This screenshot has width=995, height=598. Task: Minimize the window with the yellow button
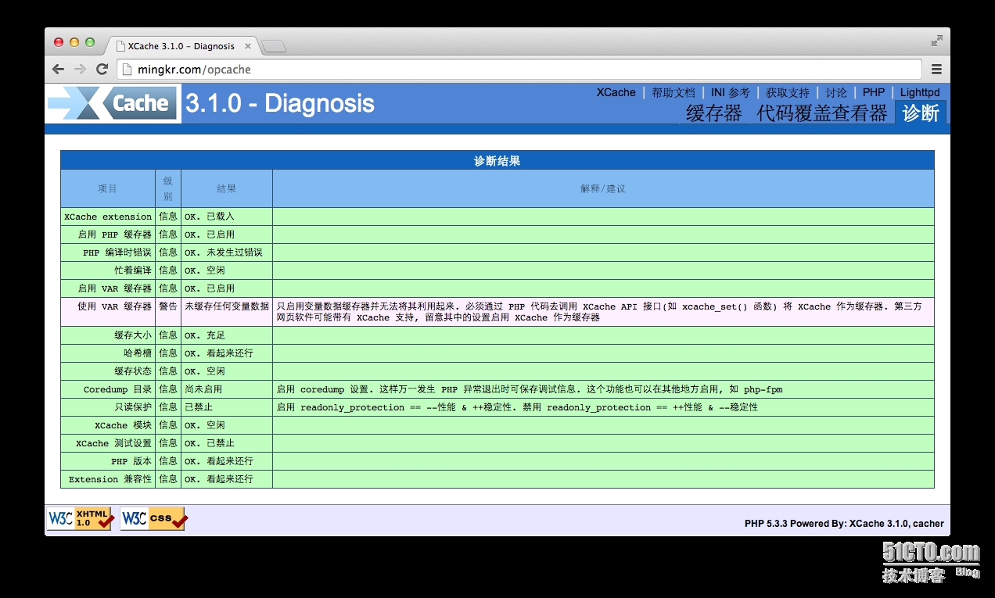pos(74,42)
